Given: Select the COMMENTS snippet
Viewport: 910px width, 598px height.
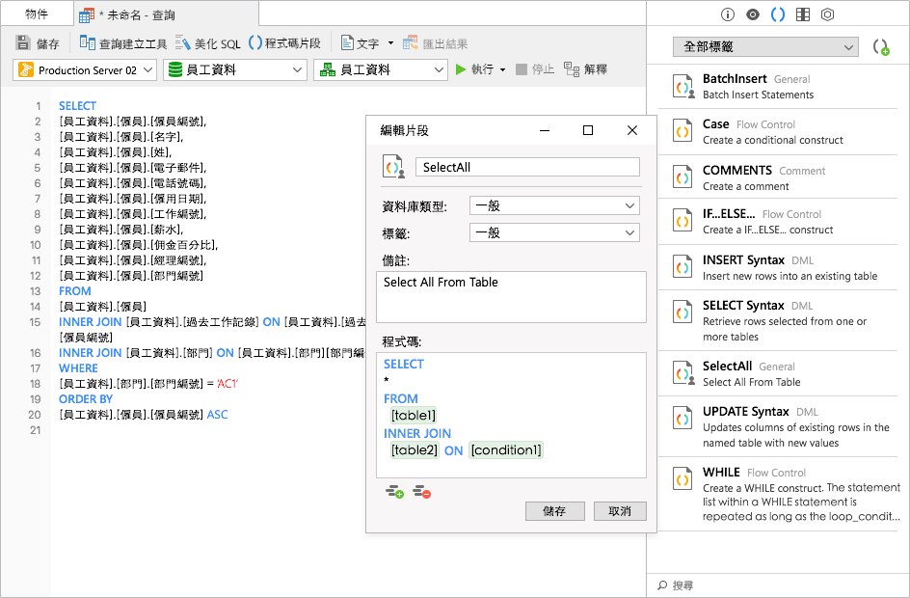Looking at the screenshot, I should click(x=778, y=177).
